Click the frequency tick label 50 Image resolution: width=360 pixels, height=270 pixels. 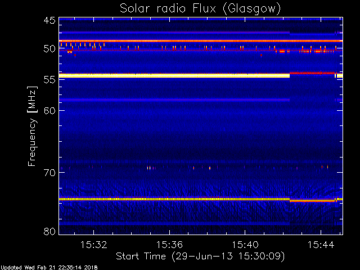click(49, 49)
